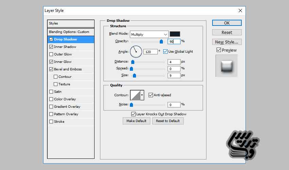Image resolution: width=289 pixels, height=170 pixels.
Task: Disable the Drop Shadow checkbox
Action: (x=51, y=39)
